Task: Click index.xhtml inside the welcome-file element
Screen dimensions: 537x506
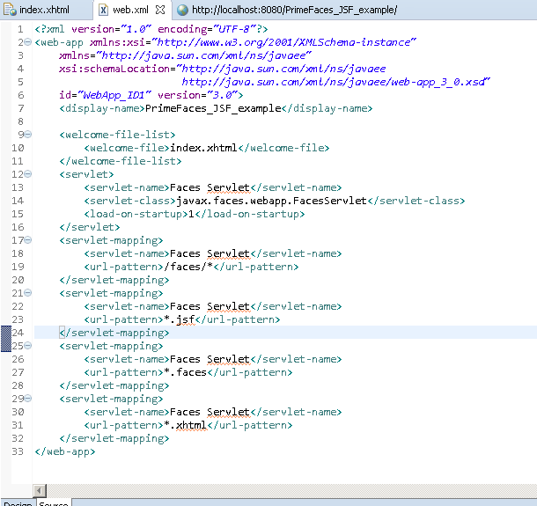Action: [203, 148]
